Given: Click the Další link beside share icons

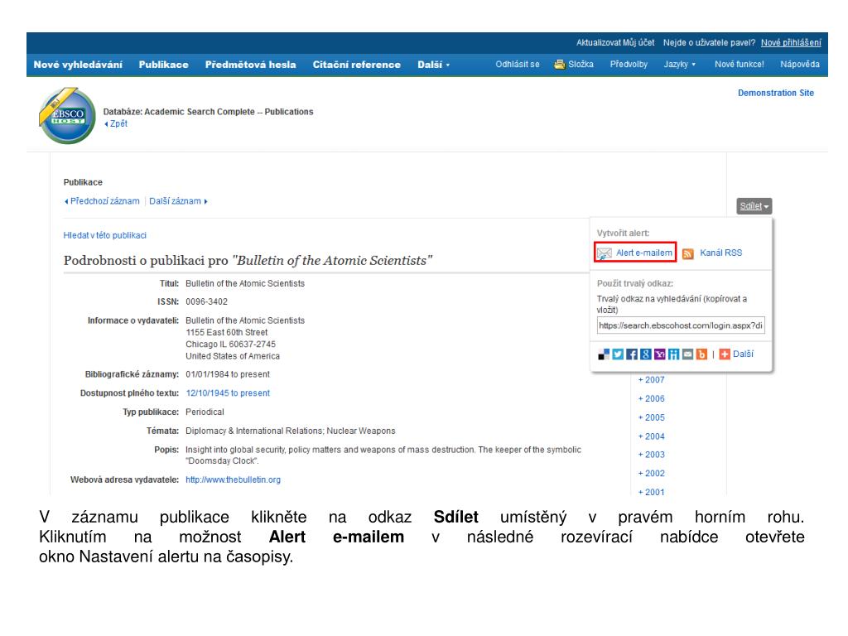Looking at the screenshot, I should pyautogui.click(x=743, y=354).
